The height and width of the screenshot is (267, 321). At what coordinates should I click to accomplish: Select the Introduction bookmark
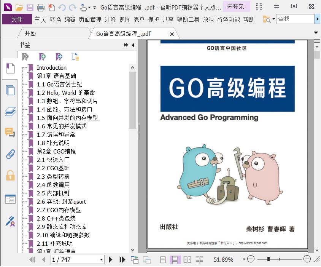[52, 68]
